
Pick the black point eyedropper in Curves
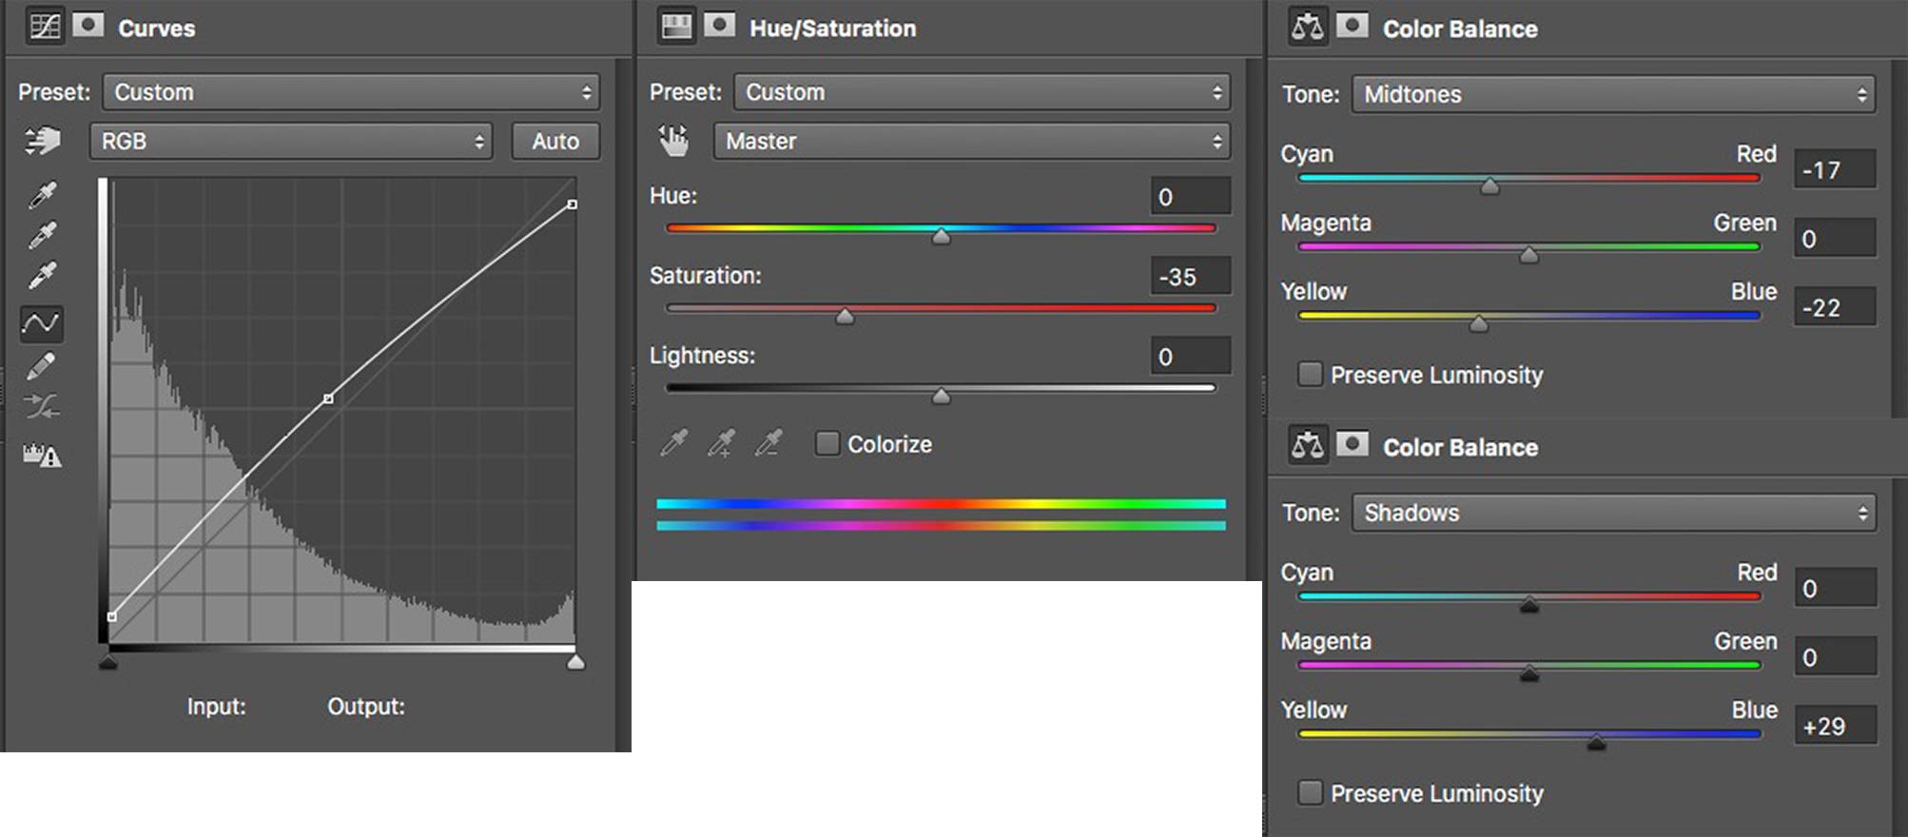[x=42, y=195]
